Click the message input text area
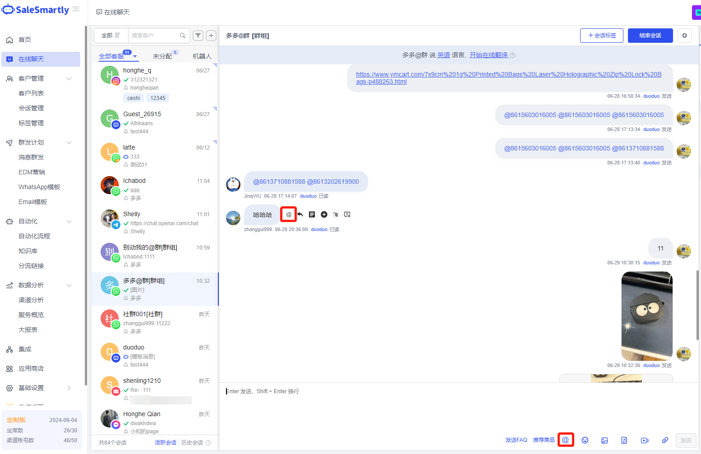The width and height of the screenshot is (701, 454). click(459, 407)
